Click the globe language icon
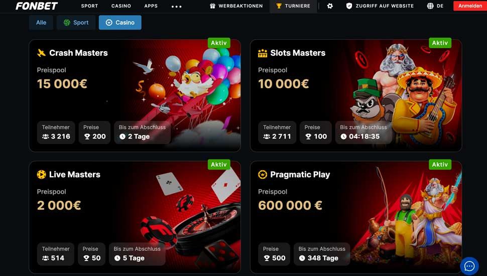The image size is (487, 276). click(430, 6)
